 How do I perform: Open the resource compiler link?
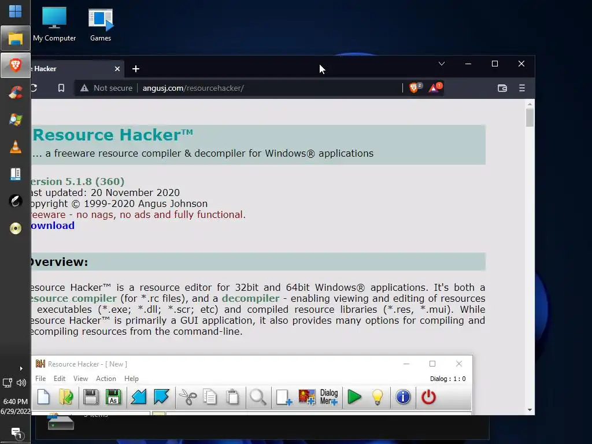click(x=74, y=298)
